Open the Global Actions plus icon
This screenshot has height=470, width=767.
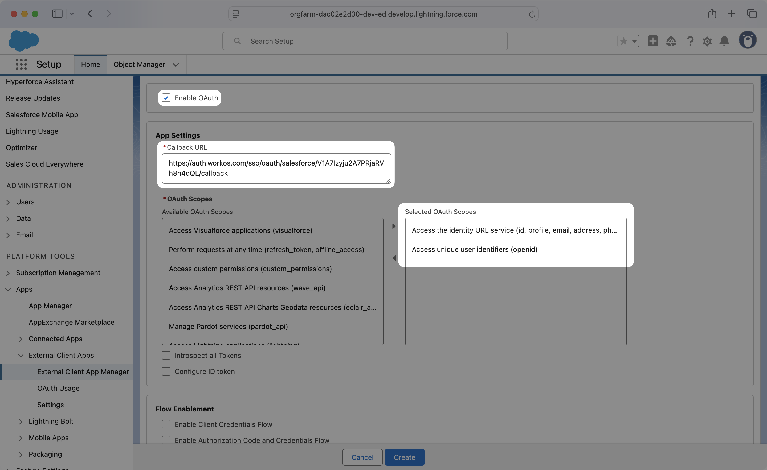[x=653, y=41]
